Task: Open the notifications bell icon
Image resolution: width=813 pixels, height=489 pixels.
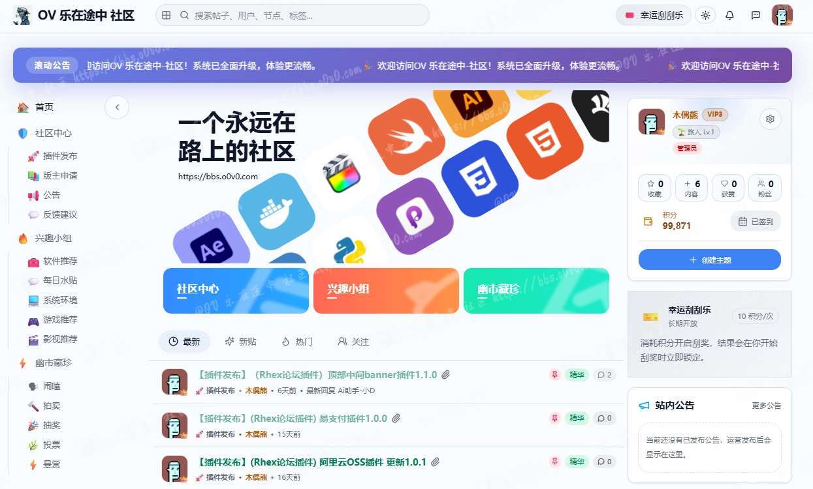Action: pos(730,15)
